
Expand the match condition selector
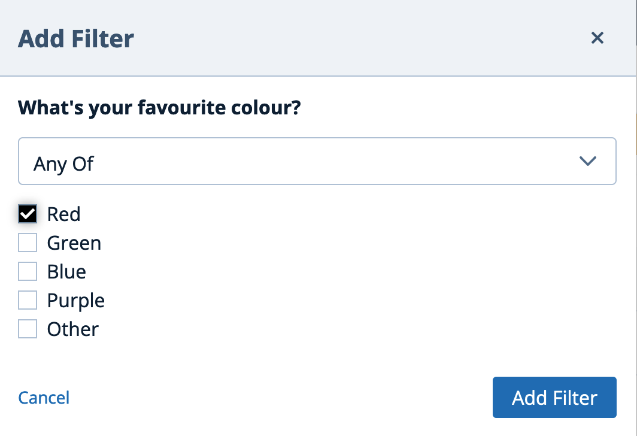click(x=317, y=161)
